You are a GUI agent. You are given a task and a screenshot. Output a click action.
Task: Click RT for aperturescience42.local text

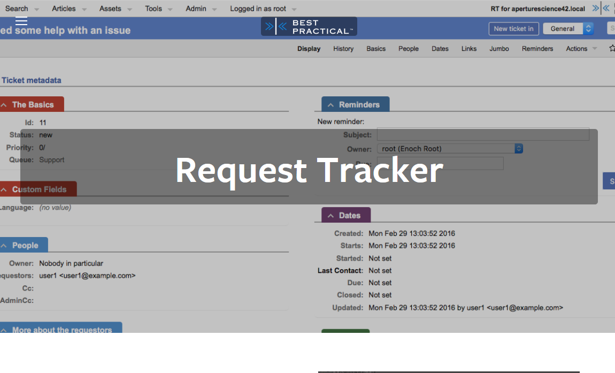(x=538, y=9)
